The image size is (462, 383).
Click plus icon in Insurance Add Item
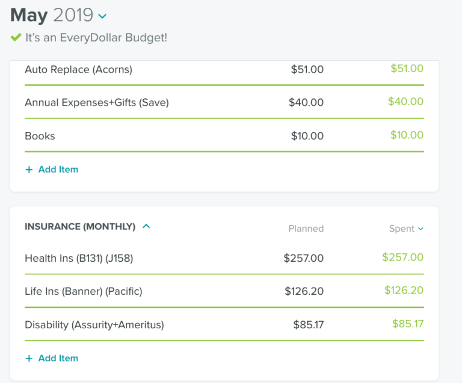29,358
